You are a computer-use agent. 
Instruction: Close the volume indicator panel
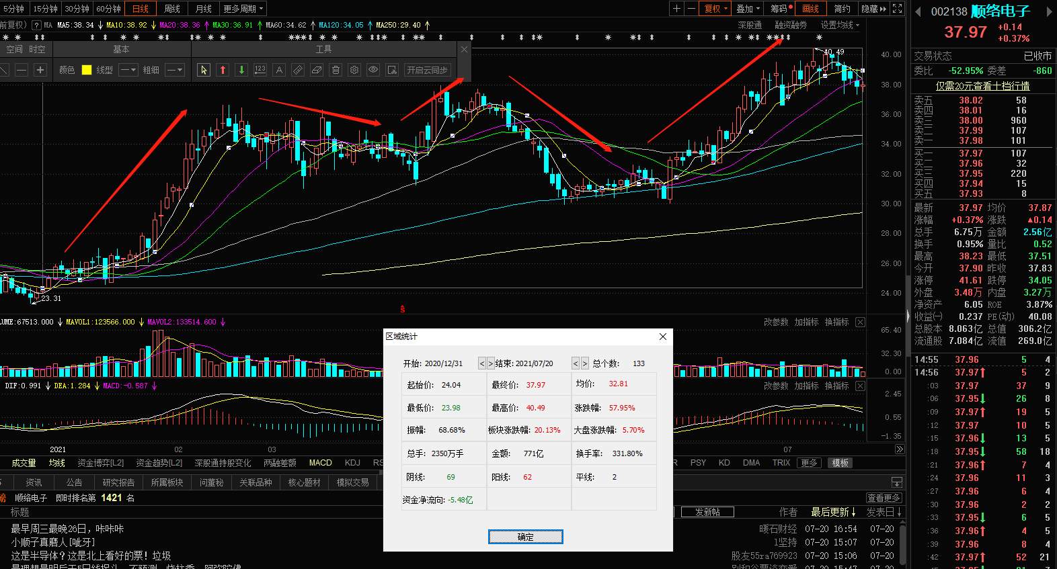click(x=860, y=322)
